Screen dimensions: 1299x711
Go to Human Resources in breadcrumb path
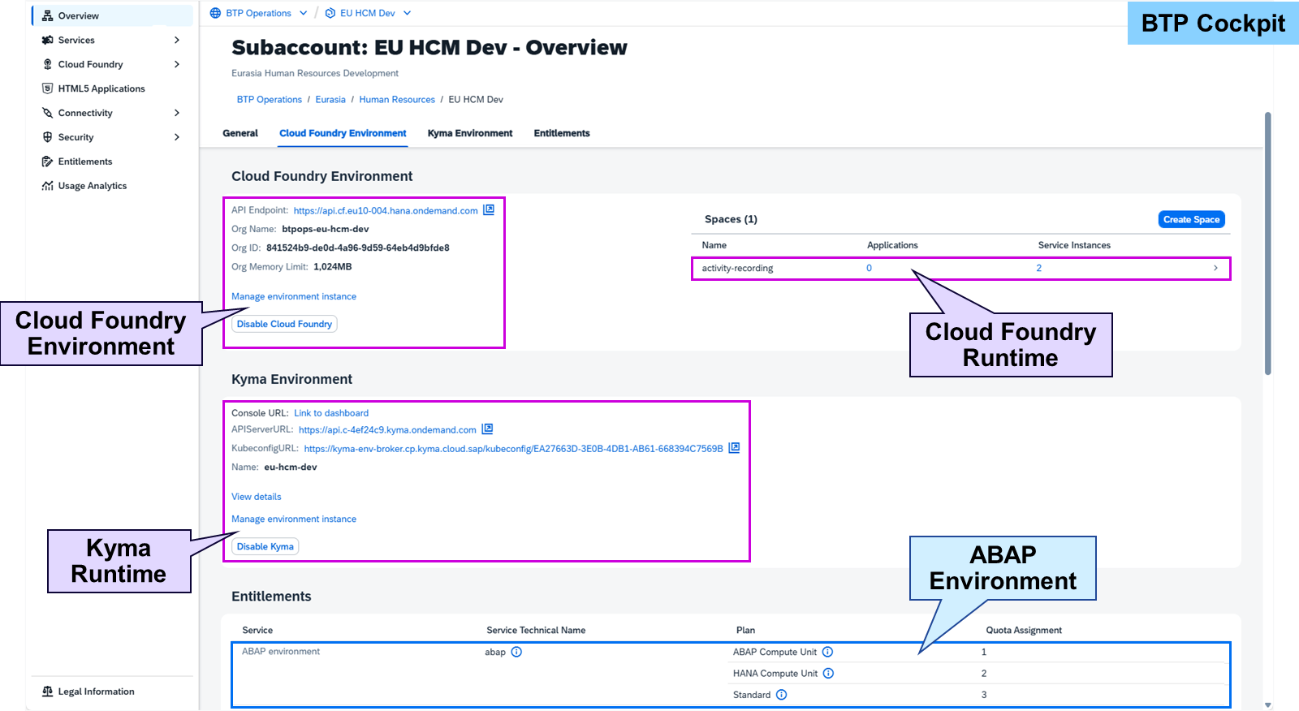[397, 100]
